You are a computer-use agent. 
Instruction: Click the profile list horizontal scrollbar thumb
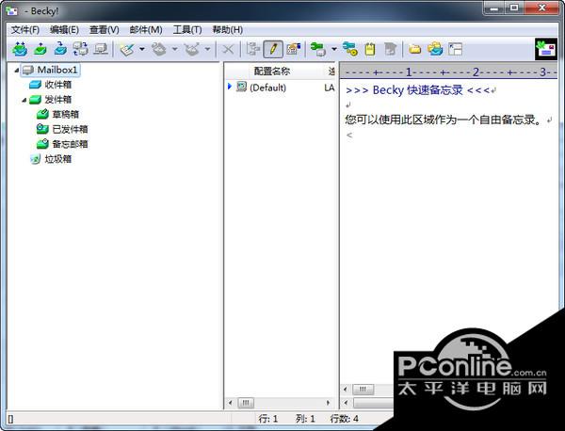[246, 403]
